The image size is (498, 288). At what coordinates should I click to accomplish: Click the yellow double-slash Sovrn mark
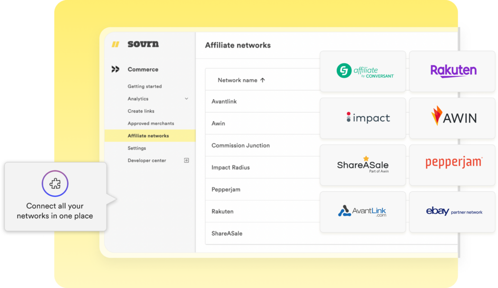click(115, 44)
